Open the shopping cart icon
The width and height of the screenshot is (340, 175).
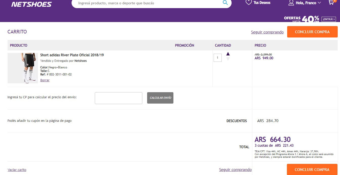point(331,3)
